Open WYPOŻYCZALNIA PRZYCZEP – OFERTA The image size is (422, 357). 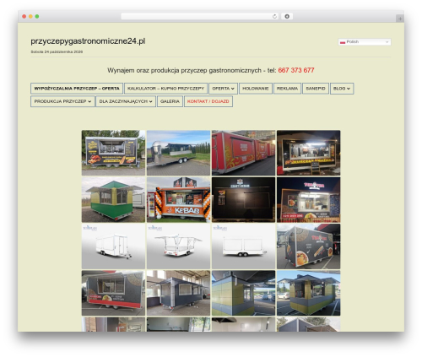pos(77,89)
